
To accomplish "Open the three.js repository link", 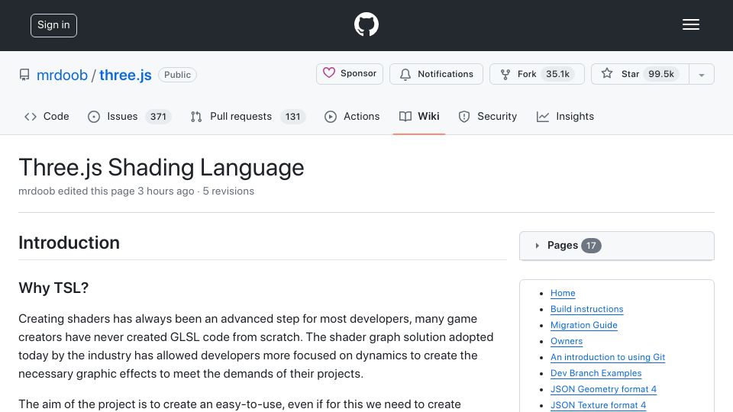I will (125, 75).
